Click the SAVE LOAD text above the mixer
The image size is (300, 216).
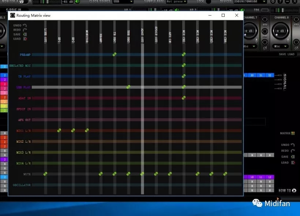(x=286, y=54)
